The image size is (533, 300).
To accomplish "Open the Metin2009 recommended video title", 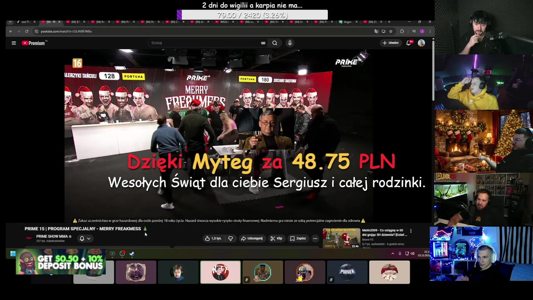I will 384,232.
